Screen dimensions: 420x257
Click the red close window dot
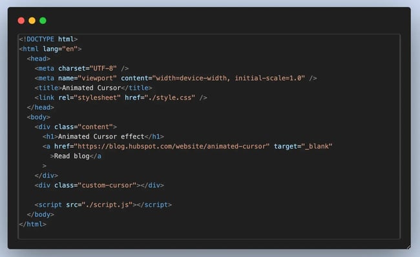tap(21, 21)
